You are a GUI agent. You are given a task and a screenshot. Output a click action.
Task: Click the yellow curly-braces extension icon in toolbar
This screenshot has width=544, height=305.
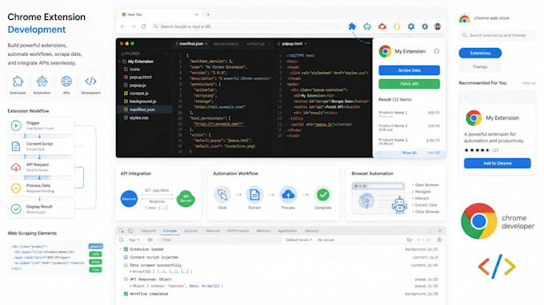click(x=397, y=26)
